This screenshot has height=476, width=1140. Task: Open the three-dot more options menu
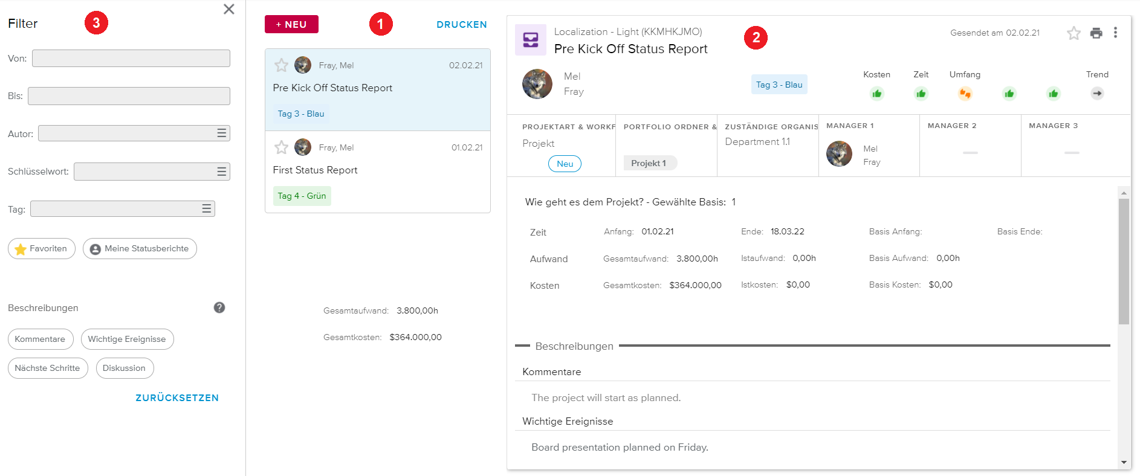[1115, 33]
